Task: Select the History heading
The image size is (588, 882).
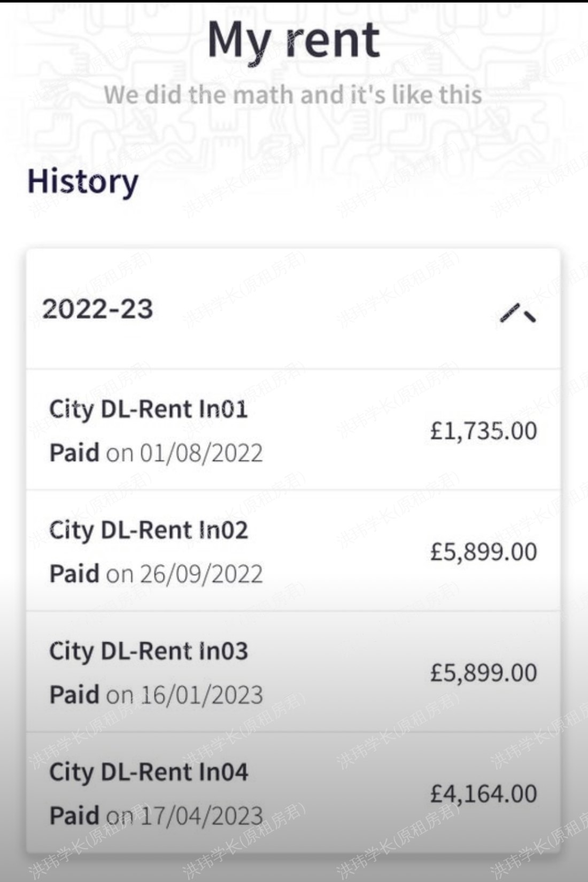Action: tap(83, 182)
